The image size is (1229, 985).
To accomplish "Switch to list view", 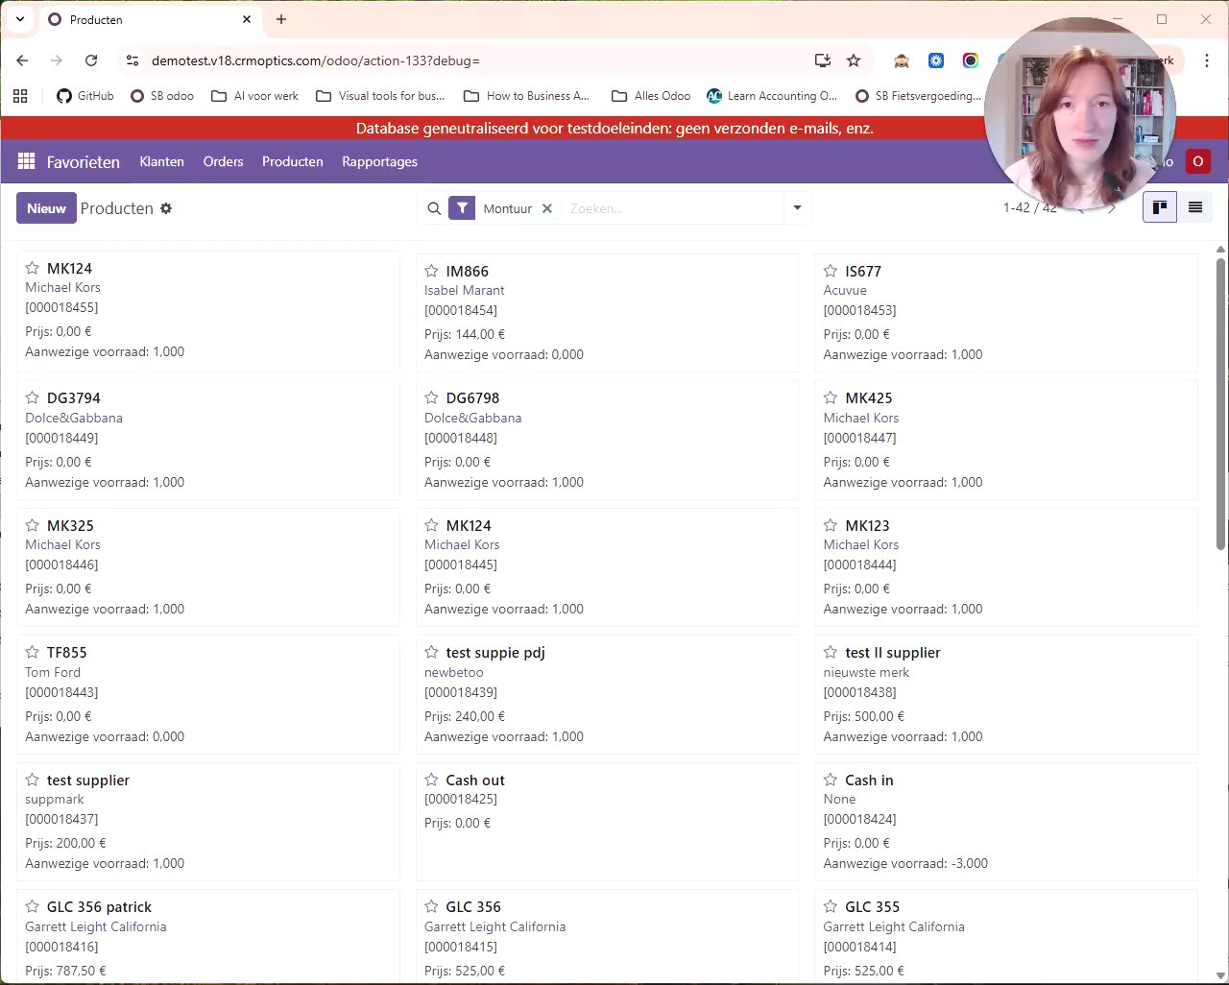I will pos(1195,207).
